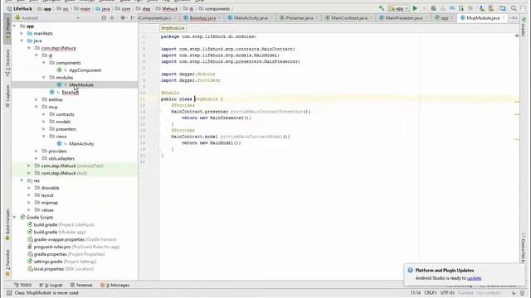The image size is (531, 298).
Task: Click the scroll-from-source target icon in Project panel
Action: pyautogui.click(x=104, y=17)
